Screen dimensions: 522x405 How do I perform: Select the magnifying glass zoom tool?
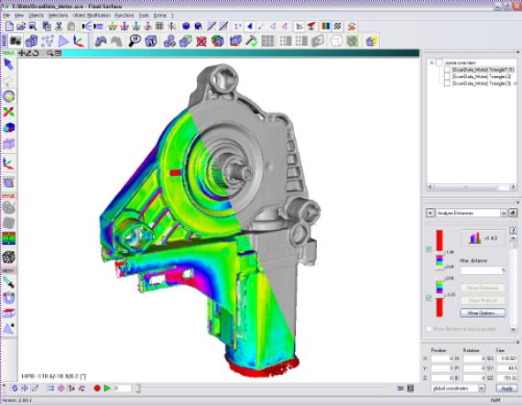point(135,41)
